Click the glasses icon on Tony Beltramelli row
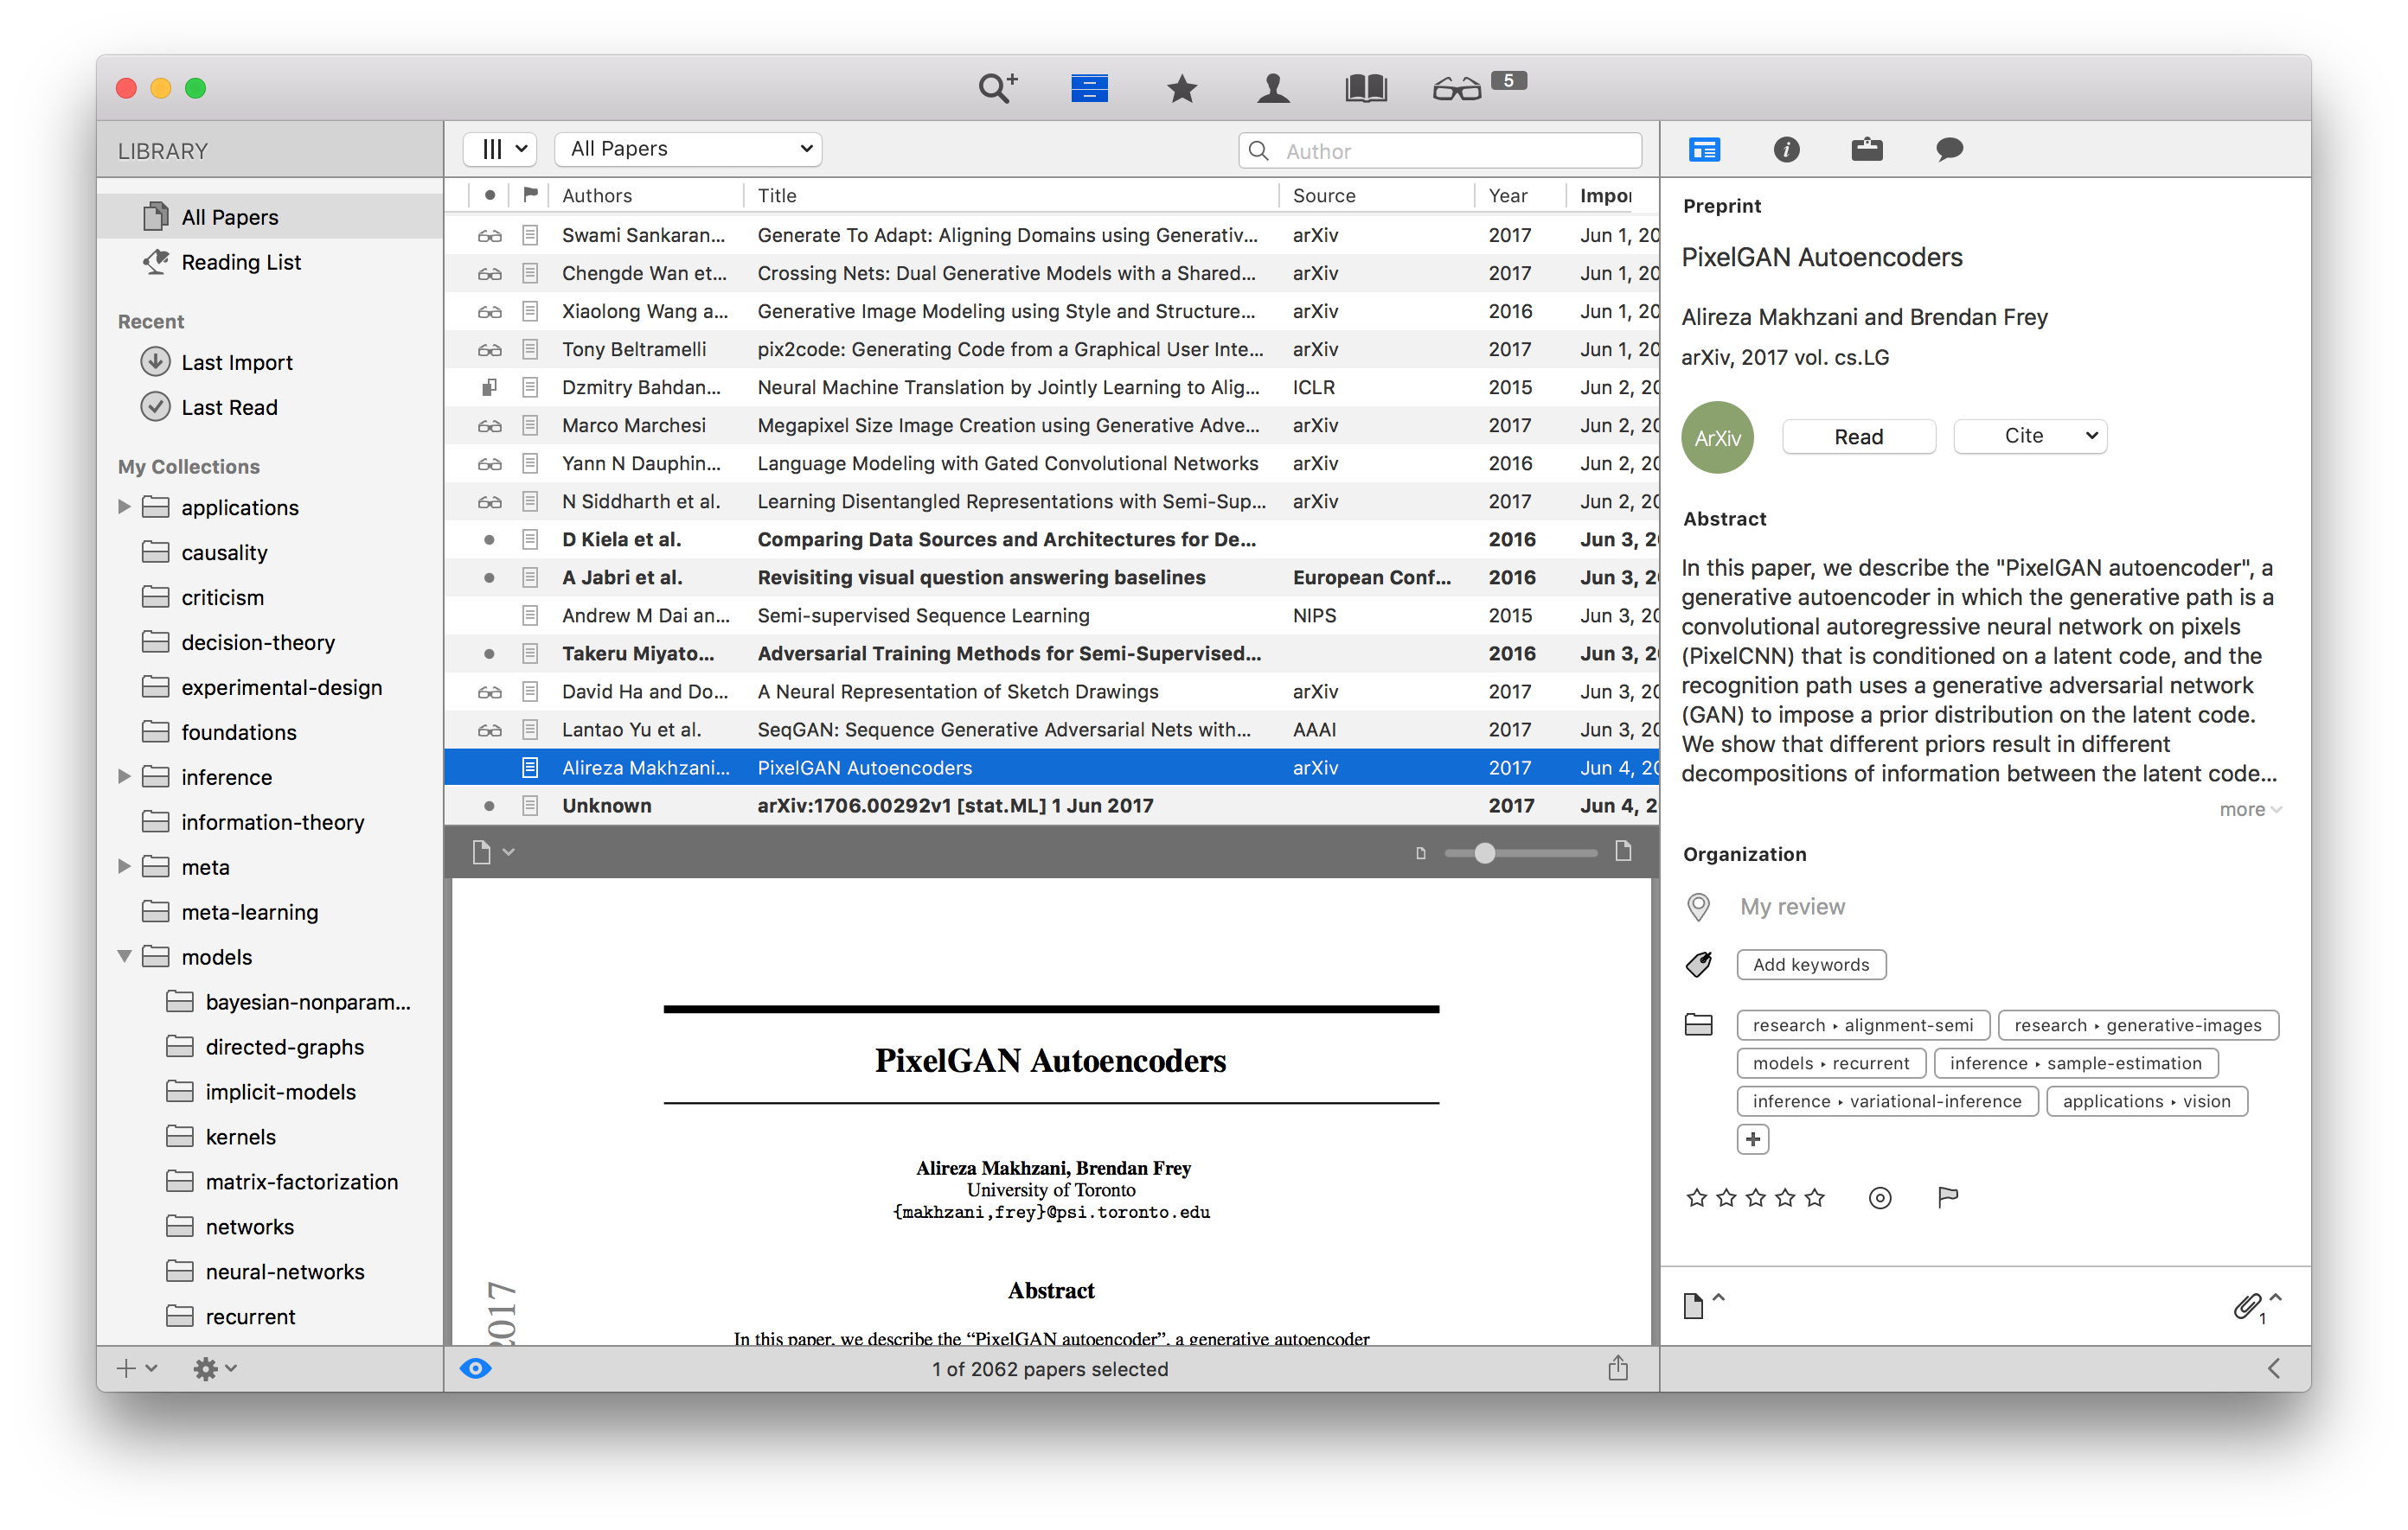The width and height of the screenshot is (2408, 1530). pyautogui.click(x=489, y=350)
